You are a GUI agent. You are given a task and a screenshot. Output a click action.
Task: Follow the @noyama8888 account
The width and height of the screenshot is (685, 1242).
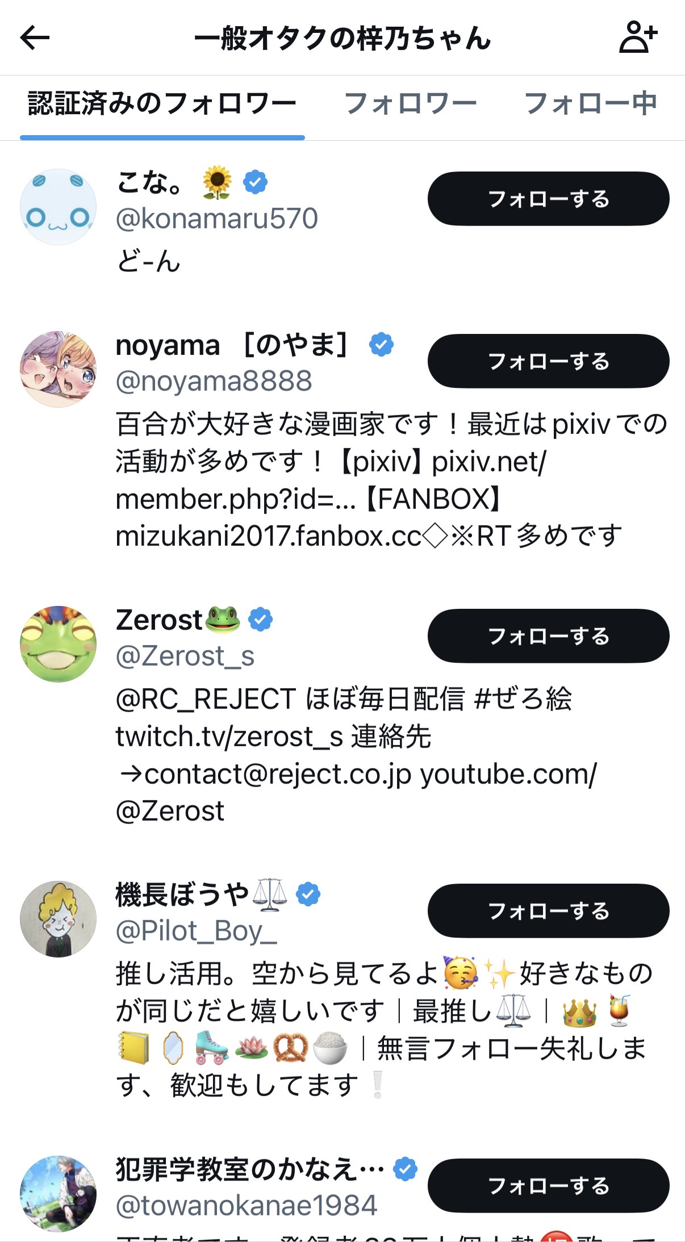[548, 361]
